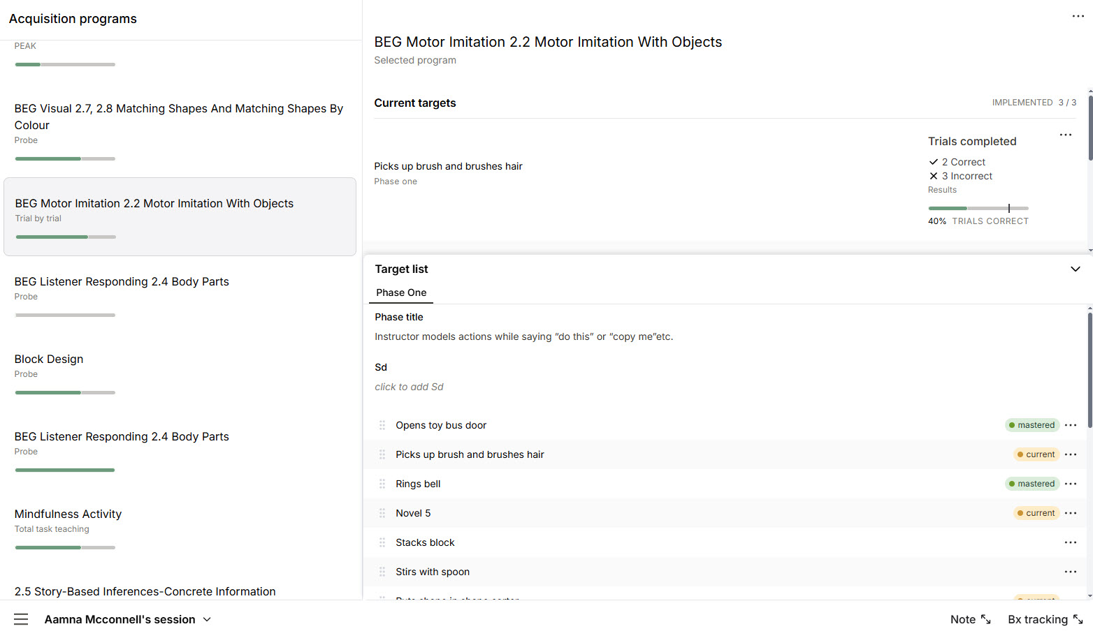Open options for Novel 5 target
The width and height of the screenshot is (1093, 638).
tap(1071, 513)
